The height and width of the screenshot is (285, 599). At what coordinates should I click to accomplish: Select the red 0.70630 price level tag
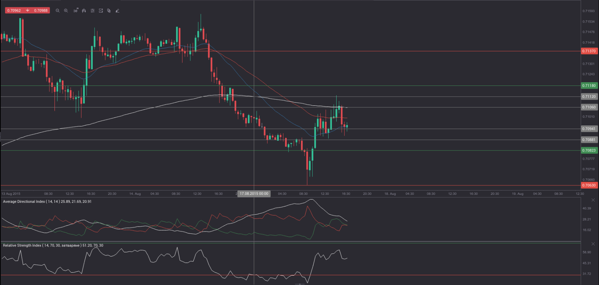click(589, 185)
